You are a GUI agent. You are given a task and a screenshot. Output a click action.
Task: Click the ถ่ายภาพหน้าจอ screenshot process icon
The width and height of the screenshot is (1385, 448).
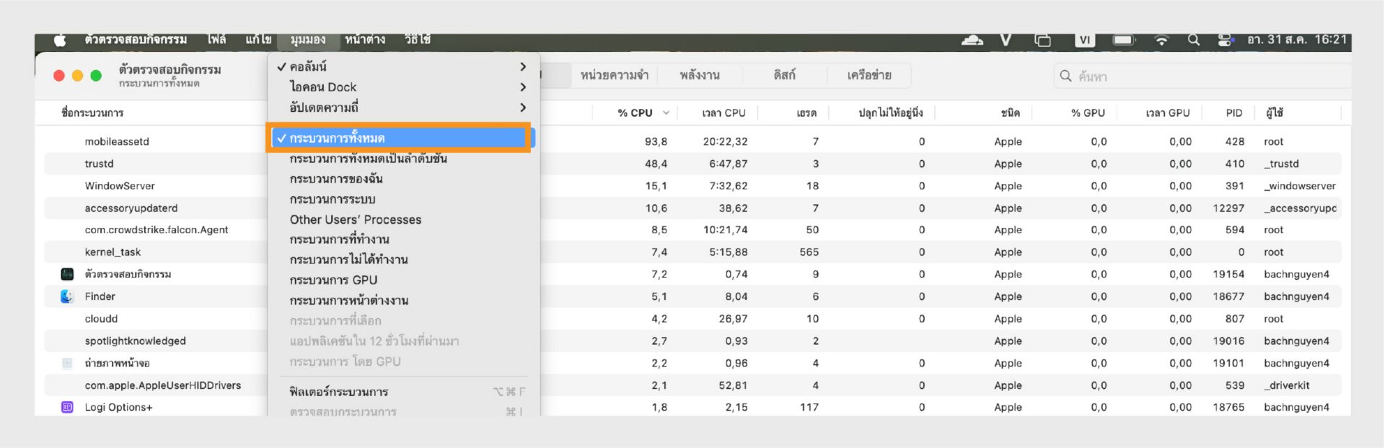click(x=67, y=363)
